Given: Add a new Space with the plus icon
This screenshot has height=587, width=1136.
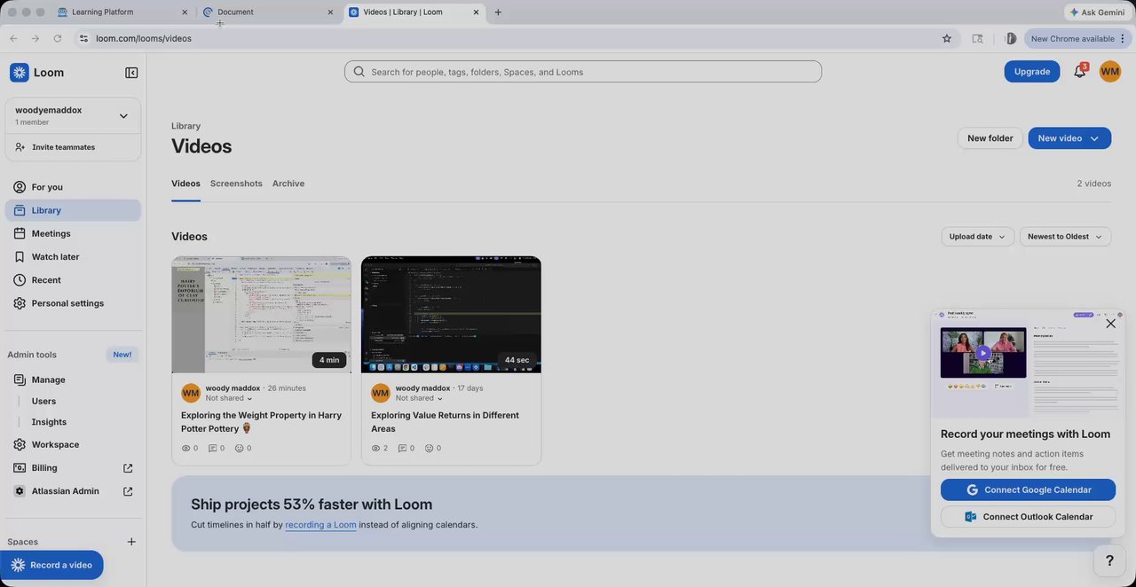Looking at the screenshot, I should (131, 542).
